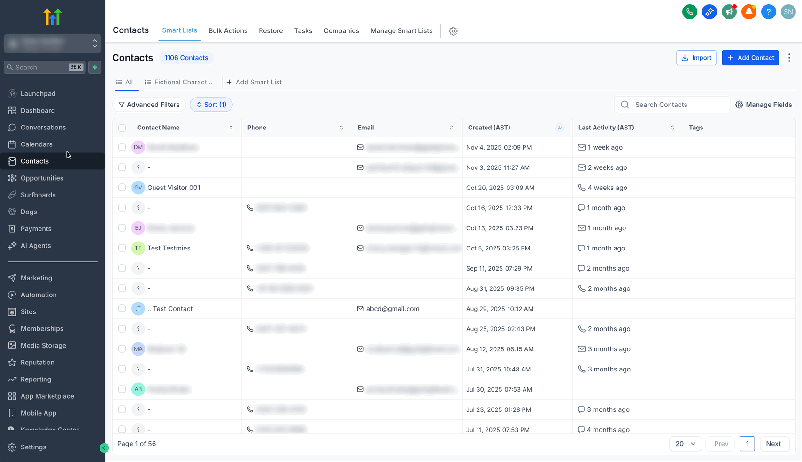Screen dimensions: 802x462
Task: Open Advanced Filters
Action: 149,105
